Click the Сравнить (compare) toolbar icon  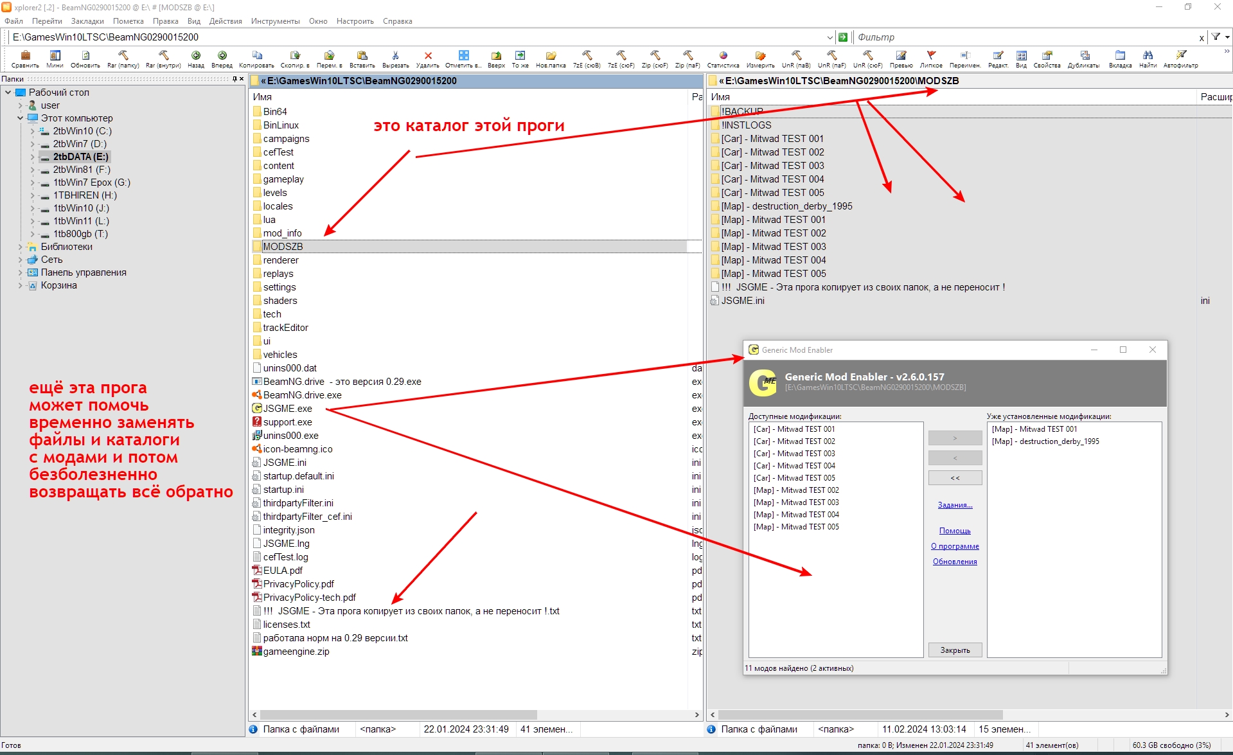click(x=25, y=58)
